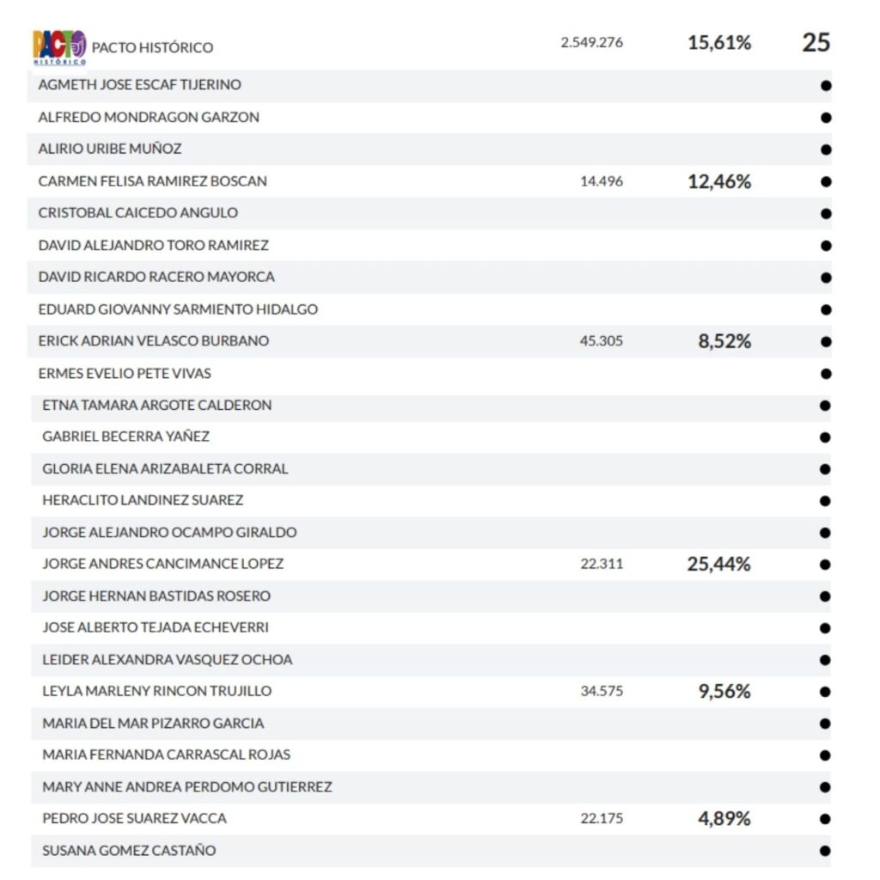Viewport: 880px width, 880px height.
Task: Click the 25 seats total number
Action: coord(816,42)
